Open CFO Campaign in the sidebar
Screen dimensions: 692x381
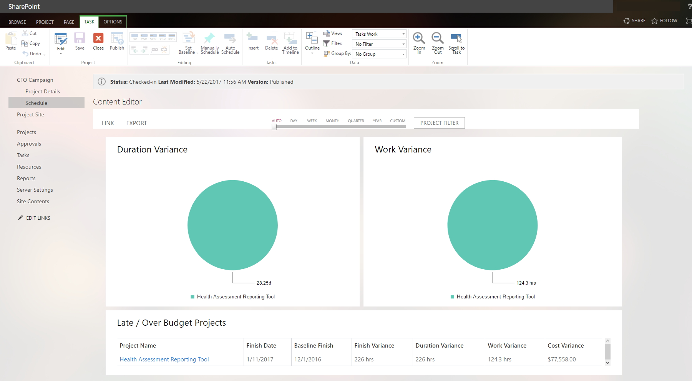35,80
